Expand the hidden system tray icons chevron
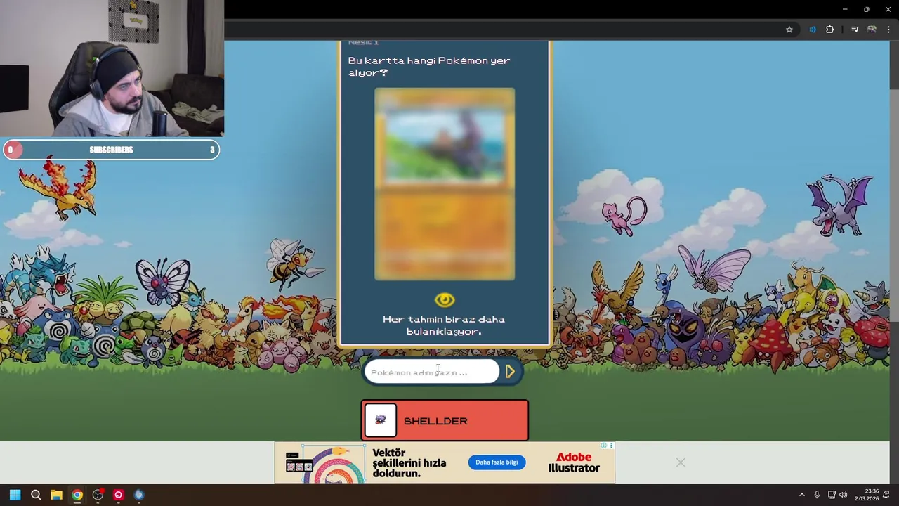Image resolution: width=899 pixels, height=506 pixels. click(802, 495)
